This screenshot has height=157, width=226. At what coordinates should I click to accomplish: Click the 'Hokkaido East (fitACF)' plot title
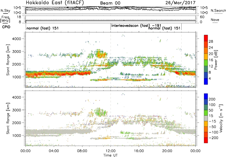pyautogui.click(x=55, y=3)
